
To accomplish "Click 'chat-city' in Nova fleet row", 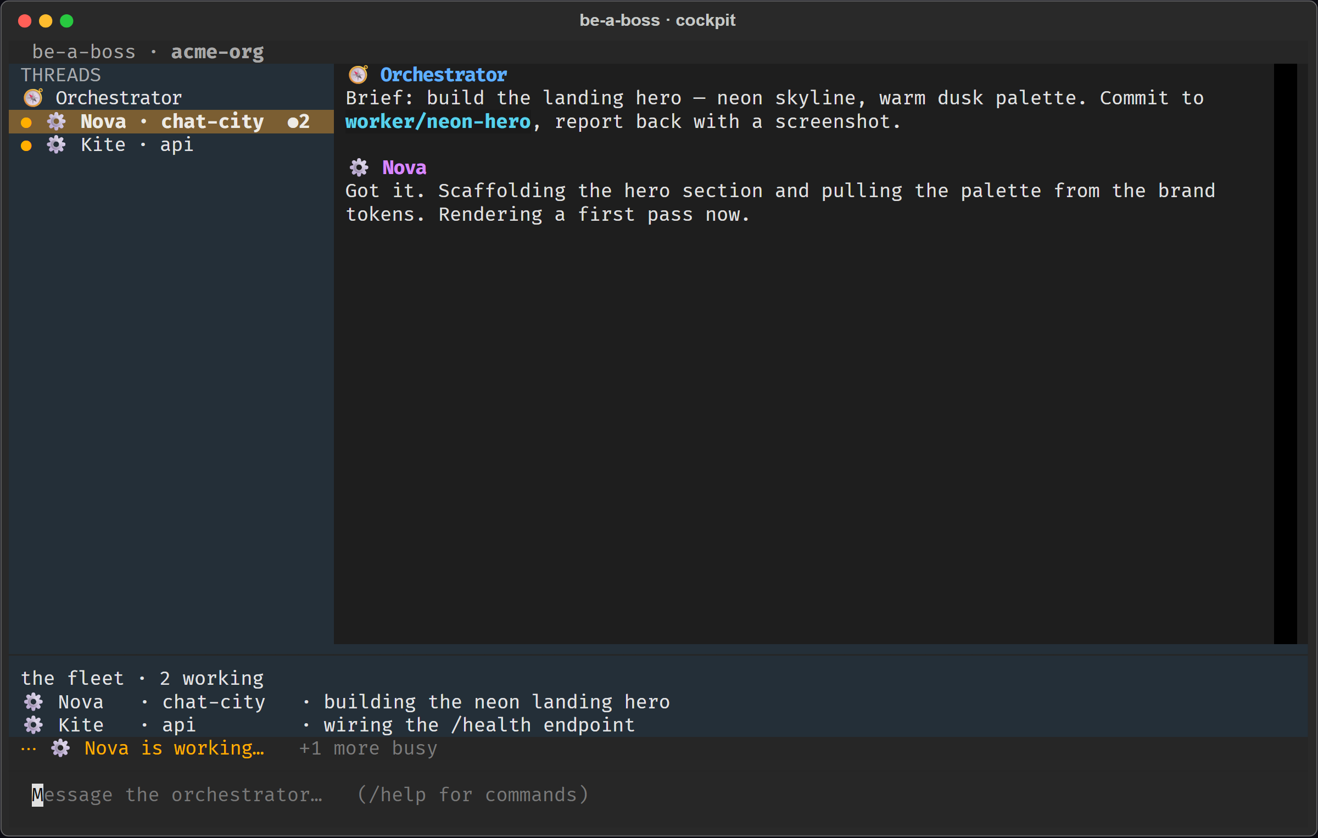I will click(214, 702).
